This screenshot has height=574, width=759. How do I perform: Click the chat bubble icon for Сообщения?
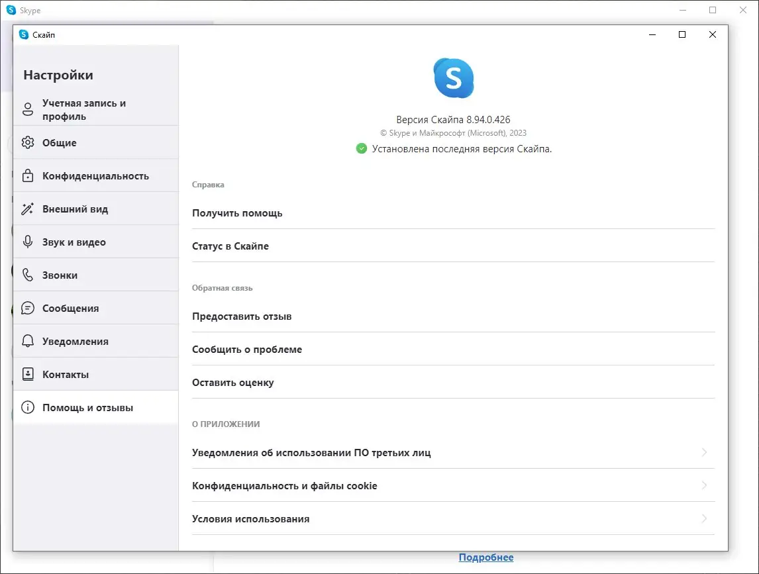pos(28,308)
